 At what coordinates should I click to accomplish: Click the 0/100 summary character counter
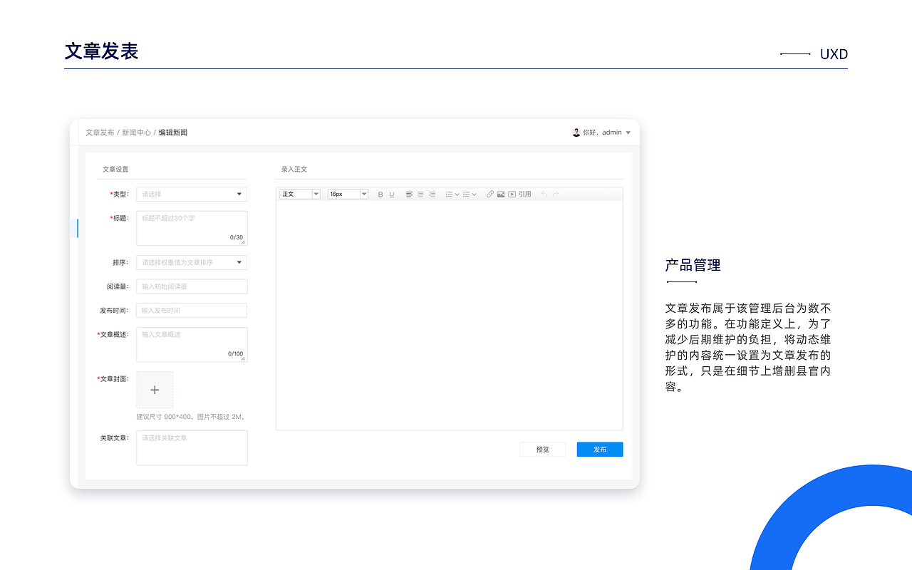click(x=236, y=353)
